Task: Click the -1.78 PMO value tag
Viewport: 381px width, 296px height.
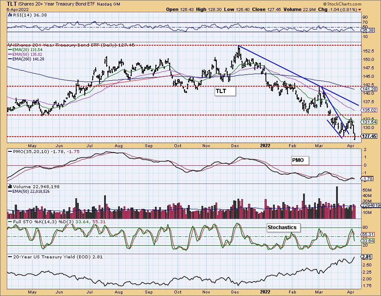Action: (x=367, y=179)
